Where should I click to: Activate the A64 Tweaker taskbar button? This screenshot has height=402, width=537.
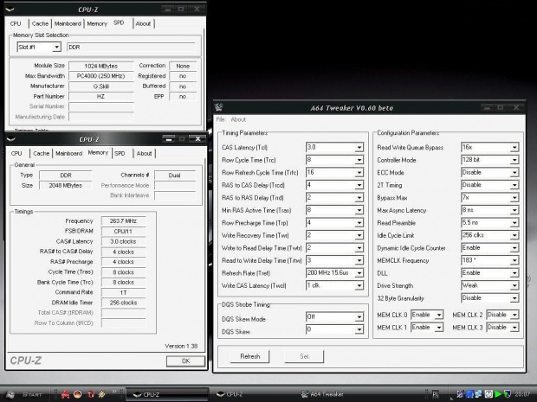(x=334, y=394)
